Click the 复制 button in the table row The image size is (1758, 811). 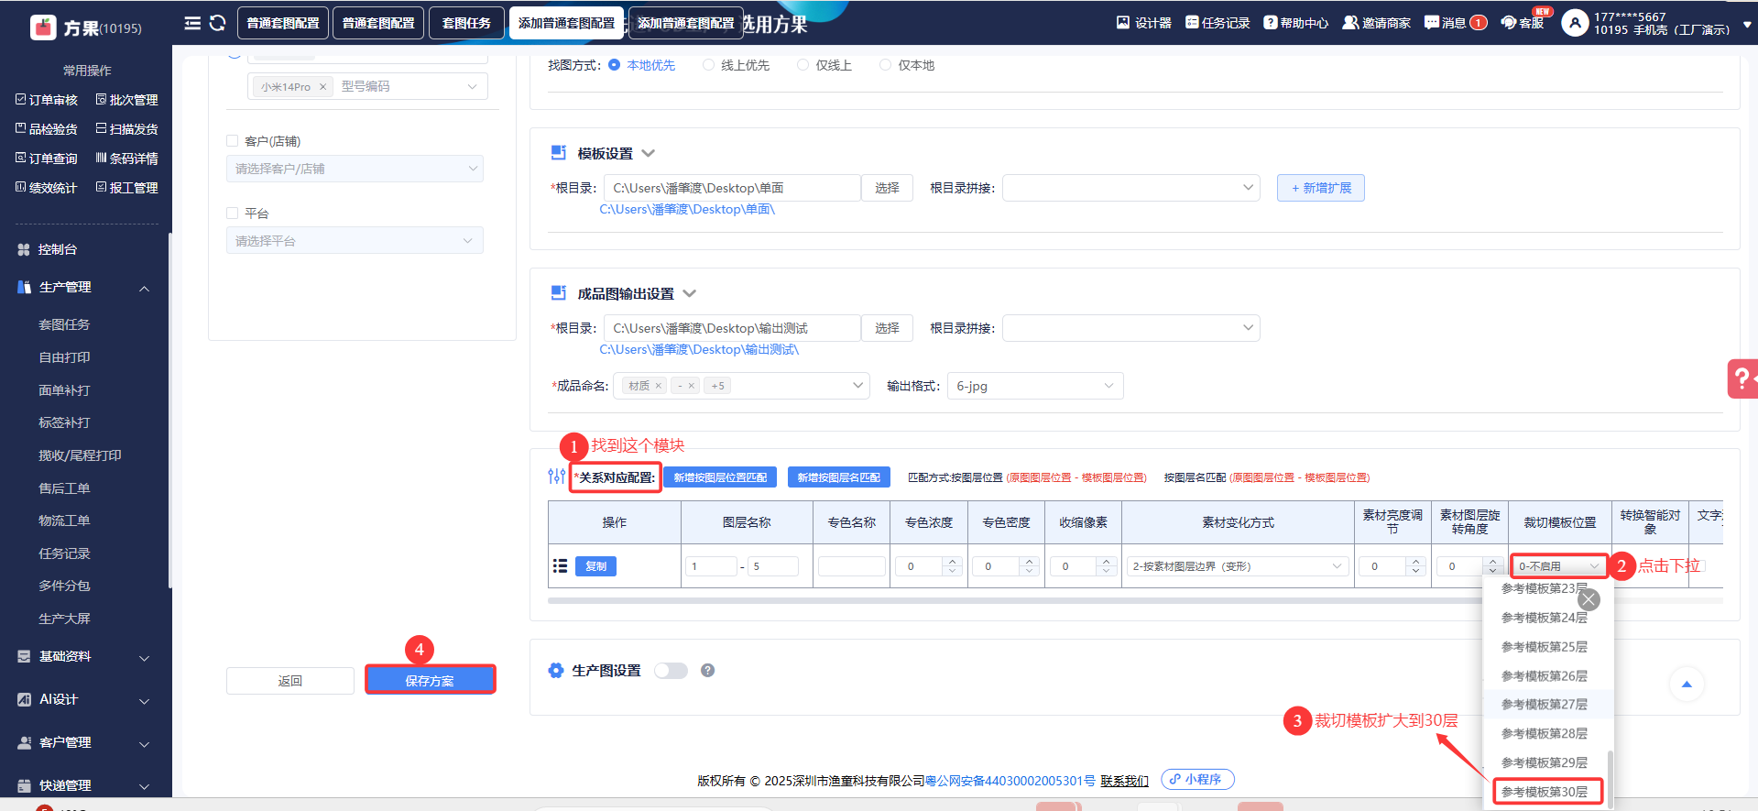595,566
